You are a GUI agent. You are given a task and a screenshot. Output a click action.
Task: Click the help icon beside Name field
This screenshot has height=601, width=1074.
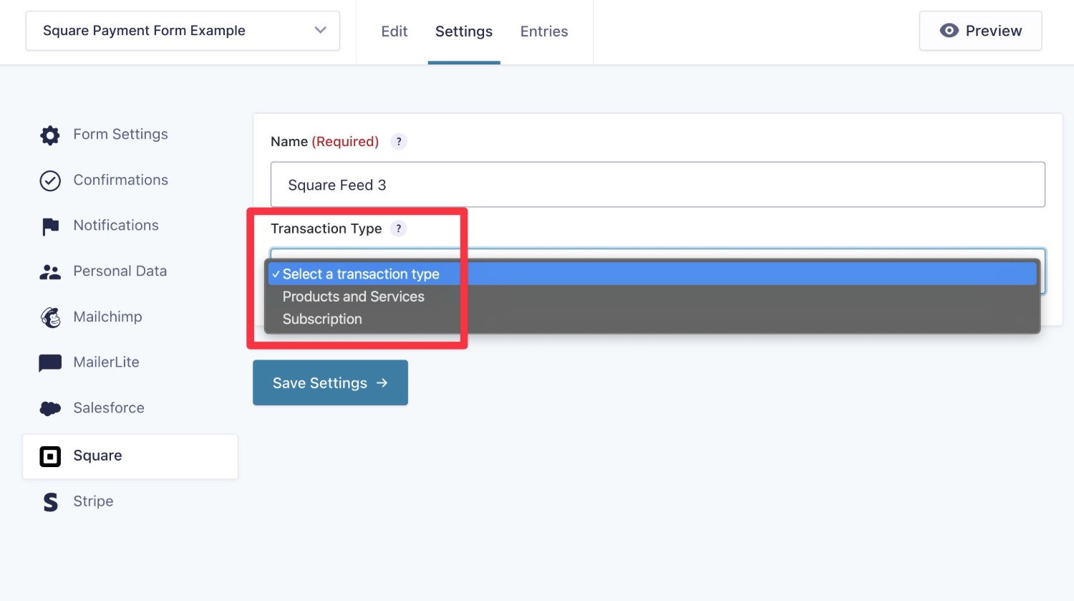point(399,142)
